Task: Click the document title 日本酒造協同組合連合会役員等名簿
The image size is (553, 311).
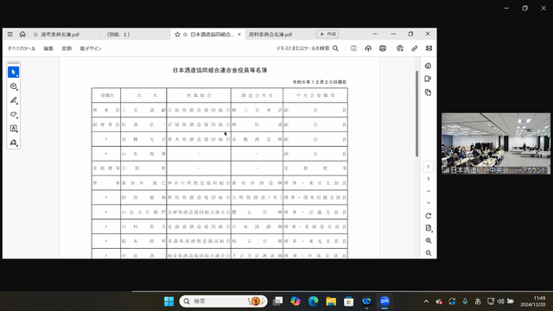Action: click(x=219, y=70)
